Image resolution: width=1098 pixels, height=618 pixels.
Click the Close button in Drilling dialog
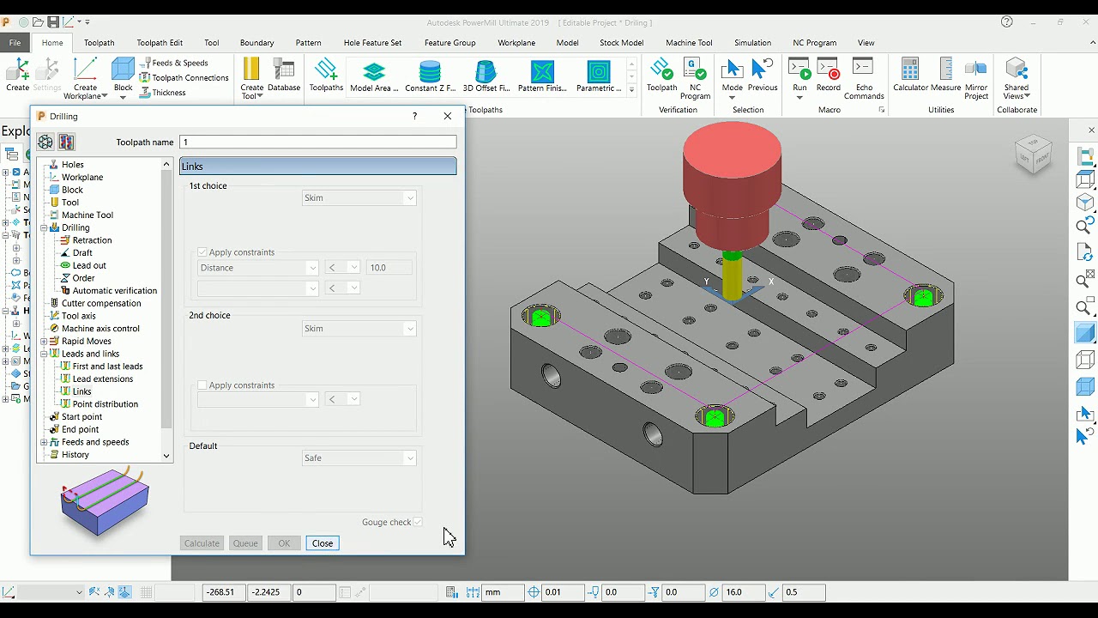click(x=323, y=543)
